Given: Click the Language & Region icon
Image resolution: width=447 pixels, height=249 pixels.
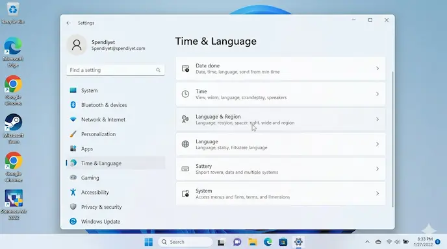Looking at the screenshot, I should (x=185, y=119).
